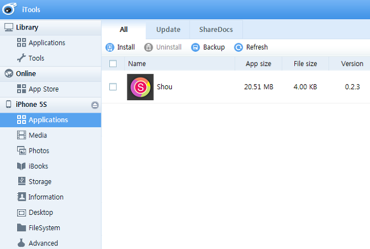
Task: Open the ShareDocs tab
Action: pyautogui.click(x=216, y=30)
